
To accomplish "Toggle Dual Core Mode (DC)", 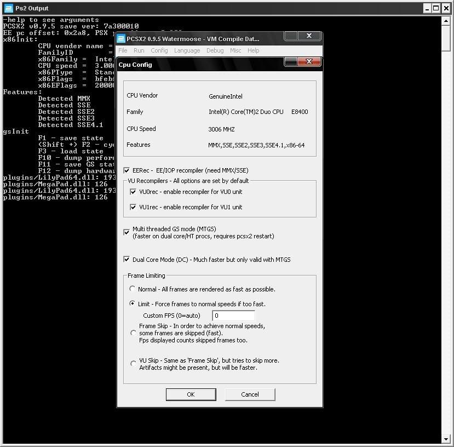I will tap(127, 260).
